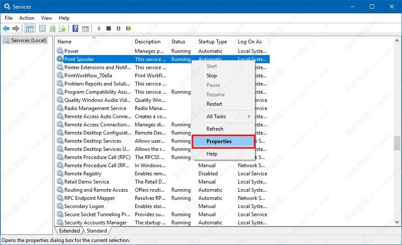
Task: Click the Export List toolbar icon
Action: [x=62, y=28]
